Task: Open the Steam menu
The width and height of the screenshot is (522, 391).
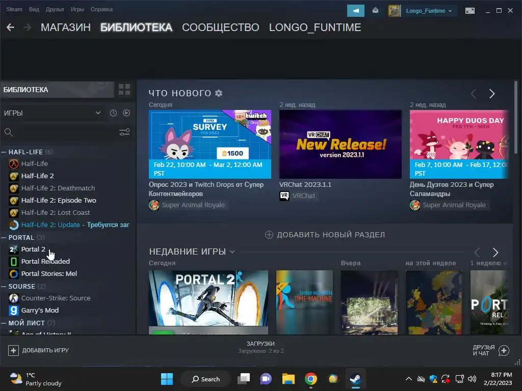Action: pos(14,9)
